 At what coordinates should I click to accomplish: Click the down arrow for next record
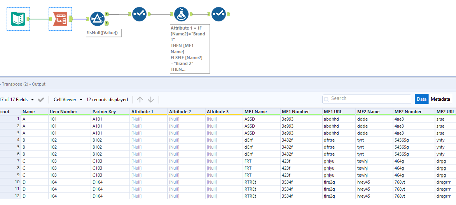click(x=151, y=100)
